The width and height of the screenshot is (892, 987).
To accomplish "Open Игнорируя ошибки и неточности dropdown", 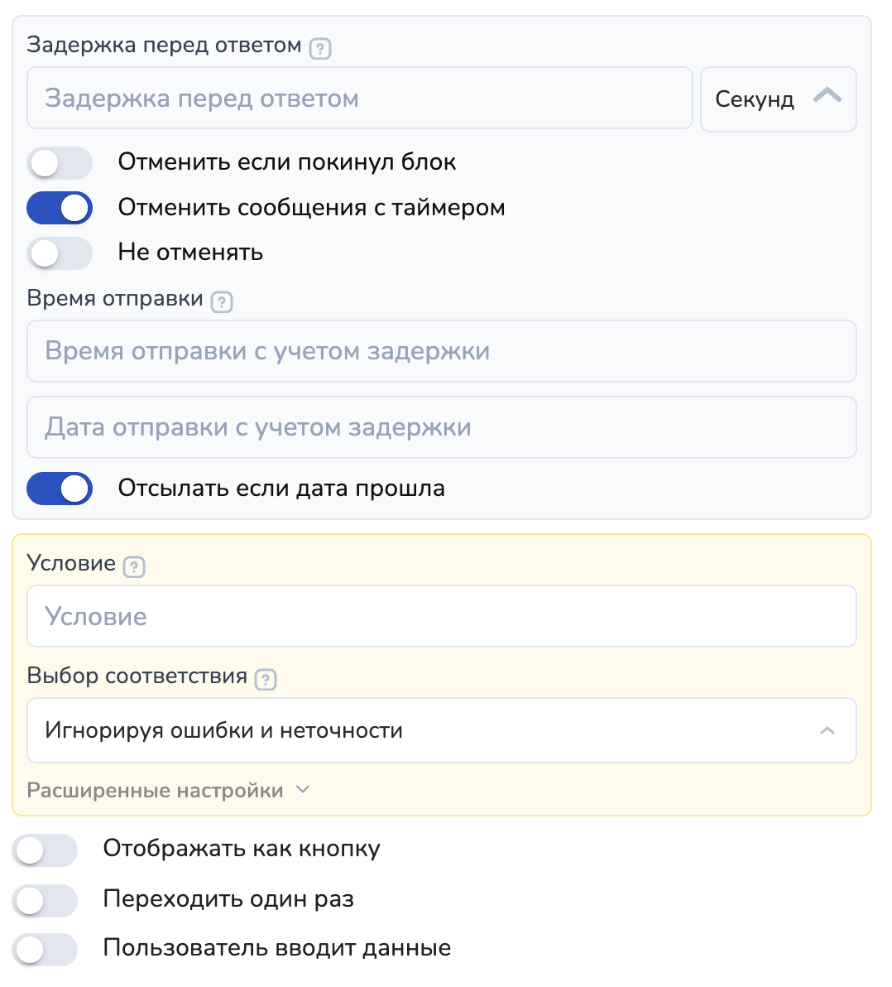I will coord(441,730).
